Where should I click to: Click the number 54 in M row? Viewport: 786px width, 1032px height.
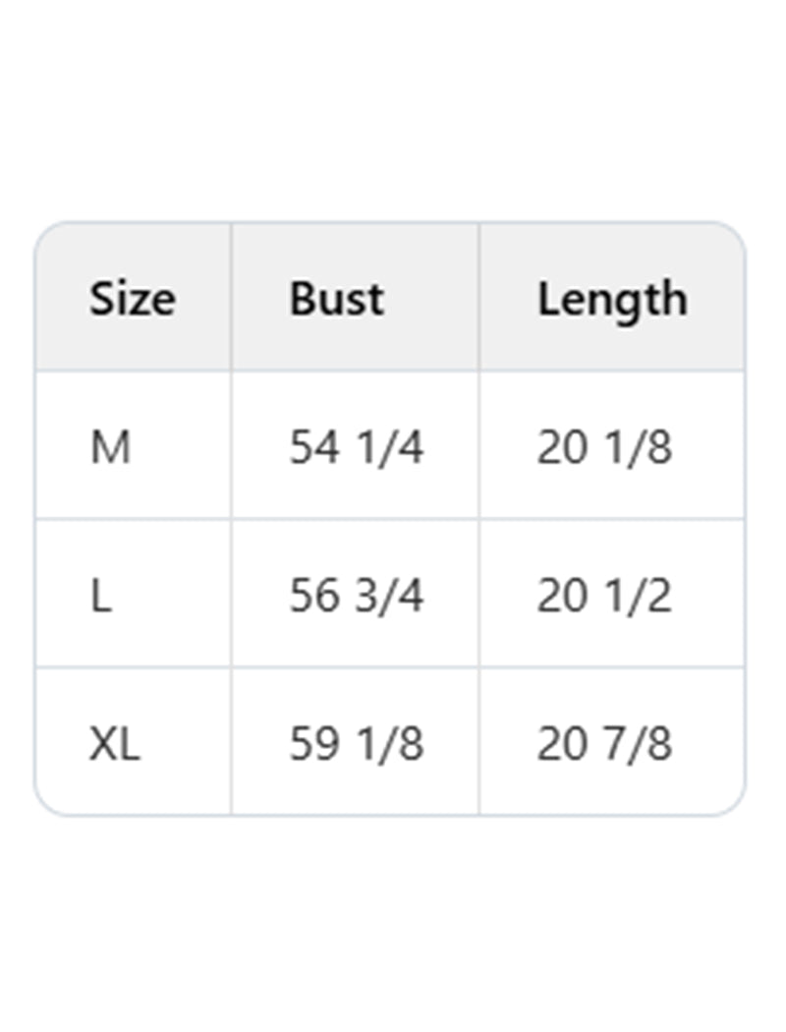click(314, 448)
